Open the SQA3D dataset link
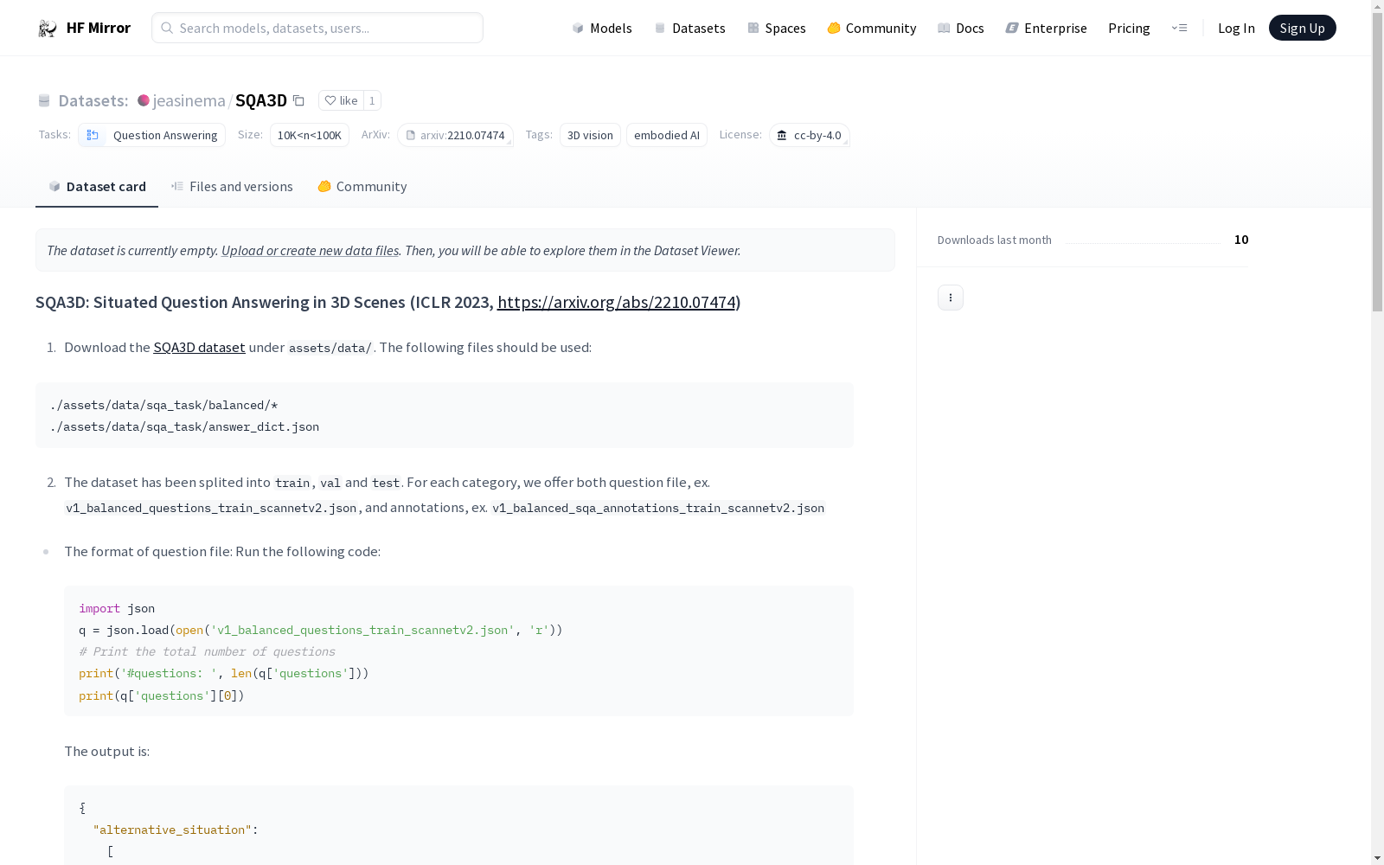 (199, 348)
